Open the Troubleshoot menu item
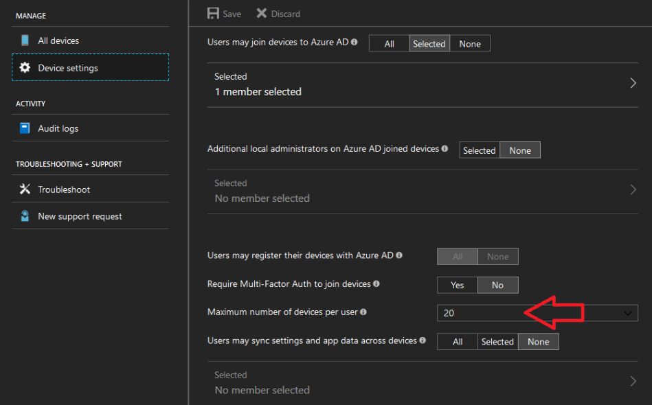Screen dimensions: 652x405 coord(91,189)
